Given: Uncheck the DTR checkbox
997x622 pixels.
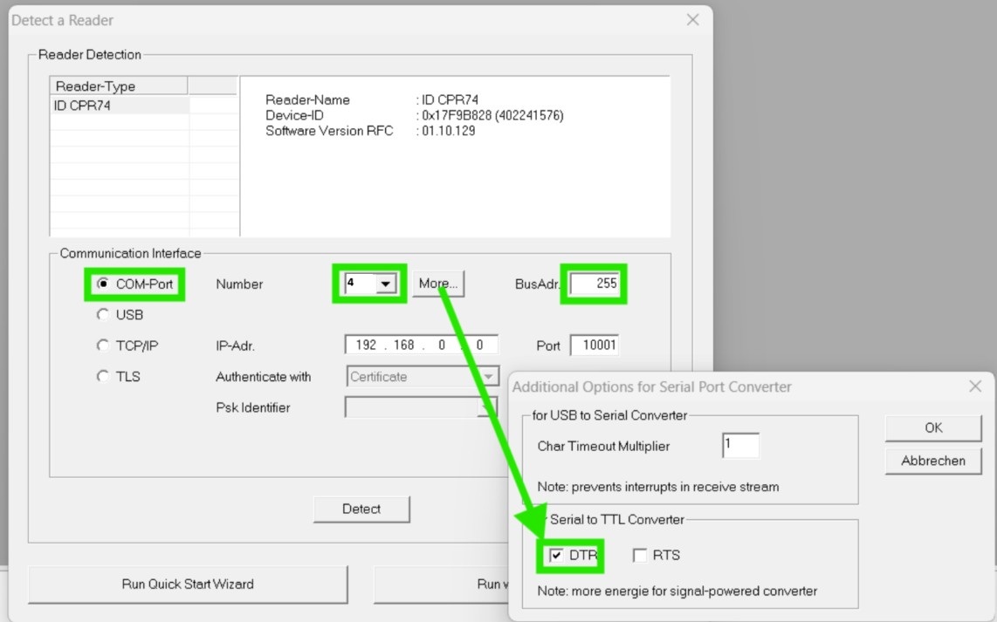Looking at the screenshot, I should coord(556,556).
